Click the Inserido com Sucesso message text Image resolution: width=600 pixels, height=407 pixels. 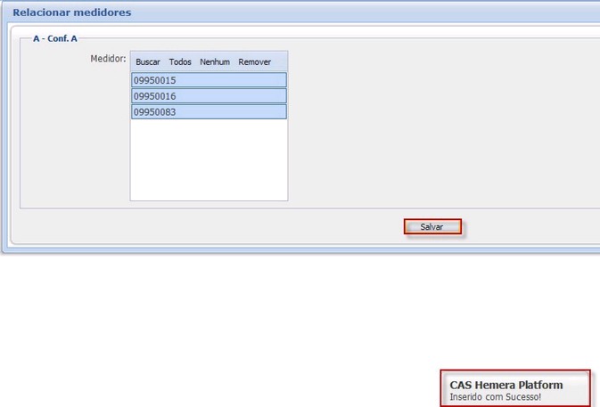[495, 396]
